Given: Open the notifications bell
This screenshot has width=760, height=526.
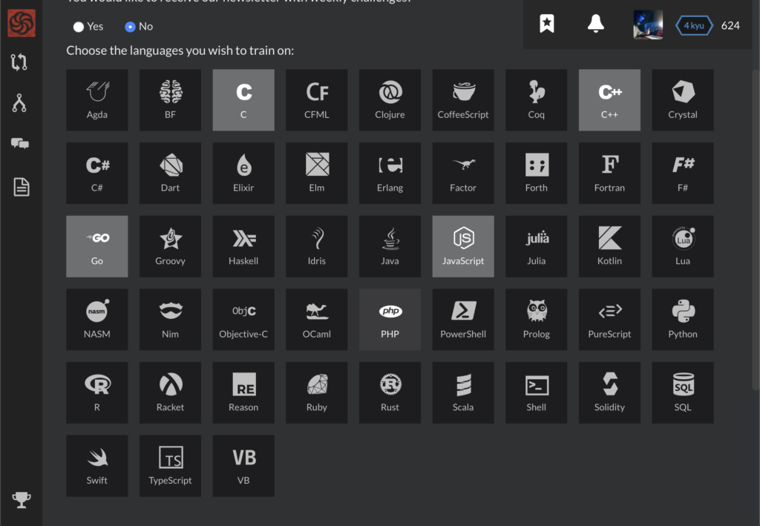Looking at the screenshot, I should 596,23.
